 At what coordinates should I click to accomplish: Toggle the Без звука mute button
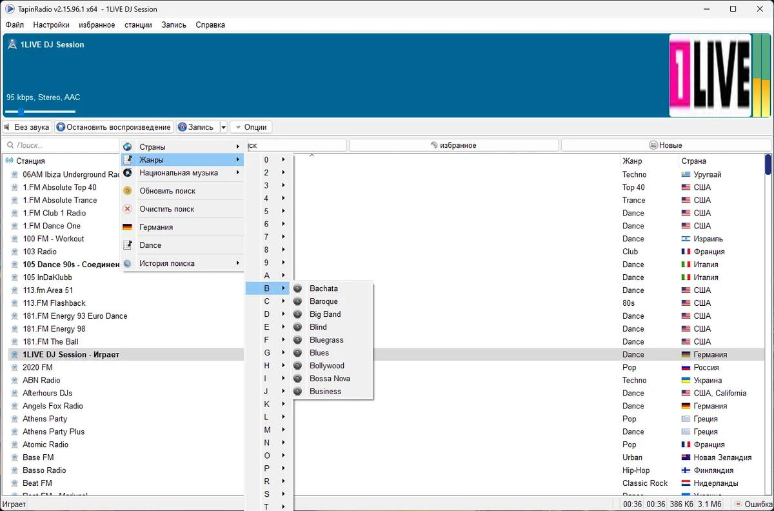[27, 127]
